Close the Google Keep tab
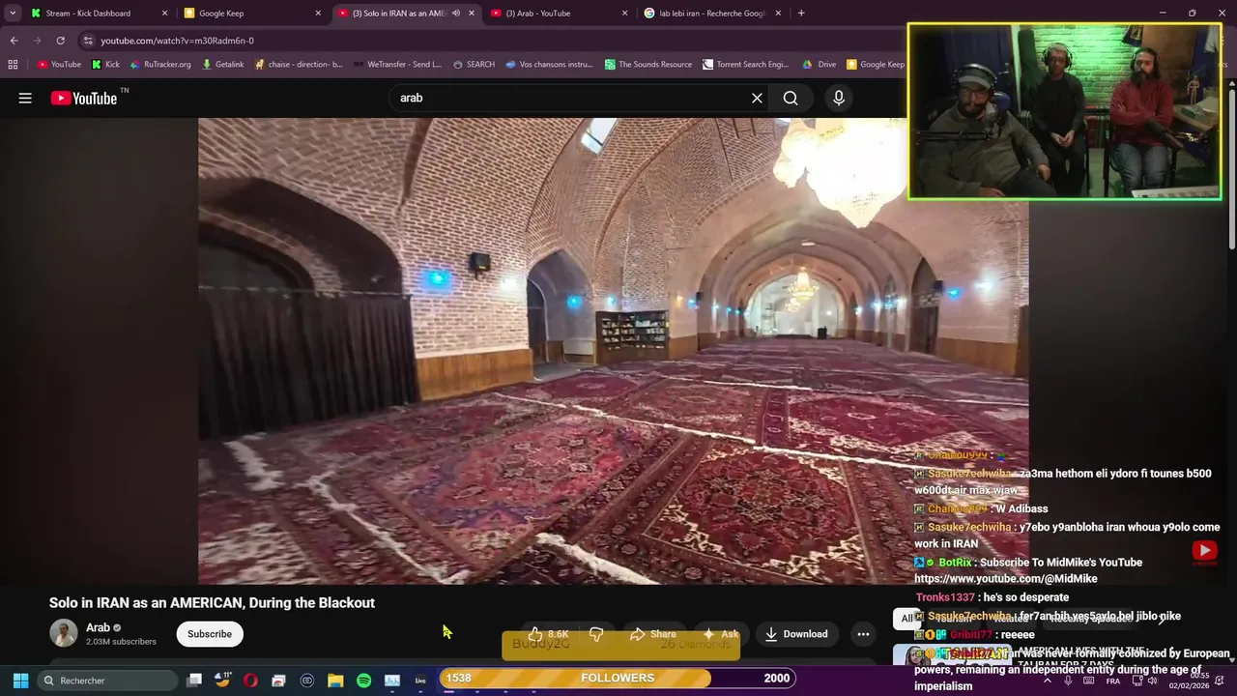1237x696 pixels. click(318, 14)
